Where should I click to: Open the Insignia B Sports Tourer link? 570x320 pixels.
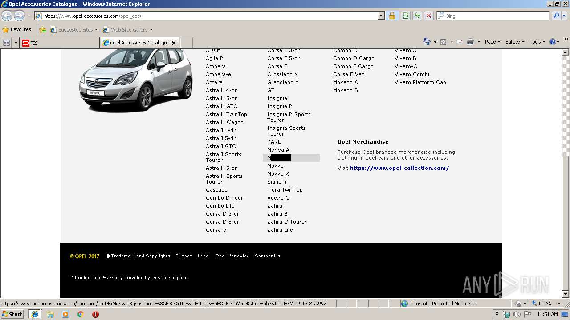click(289, 117)
